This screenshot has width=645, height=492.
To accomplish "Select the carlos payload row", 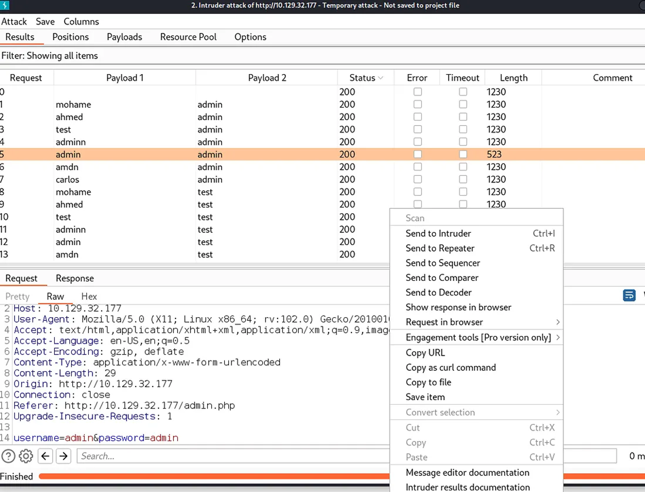I will click(x=322, y=179).
